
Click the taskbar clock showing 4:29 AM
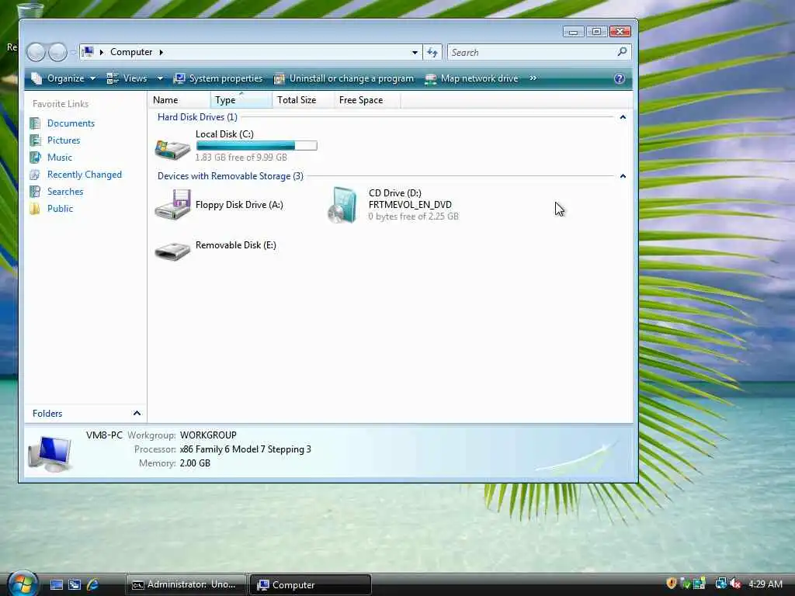(x=765, y=584)
